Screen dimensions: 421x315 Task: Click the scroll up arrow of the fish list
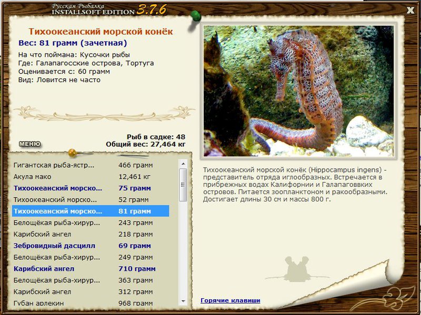pos(183,164)
